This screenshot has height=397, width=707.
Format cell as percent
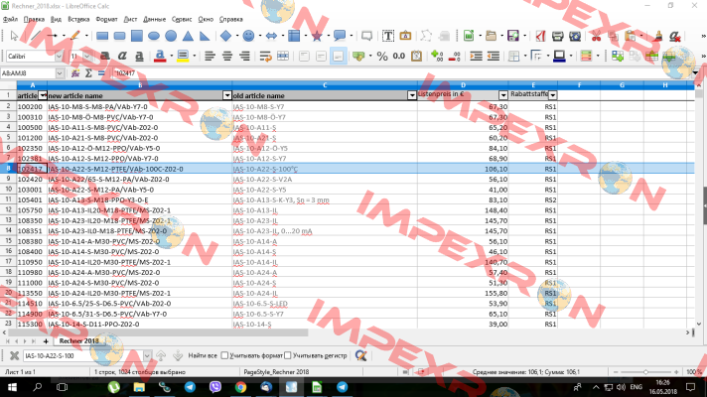click(x=382, y=56)
